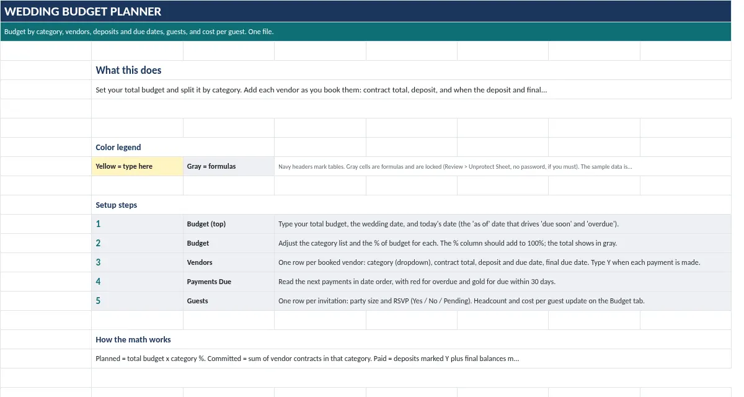Click the step number 5 cell
The width and height of the screenshot is (744, 397).
[x=137, y=301]
